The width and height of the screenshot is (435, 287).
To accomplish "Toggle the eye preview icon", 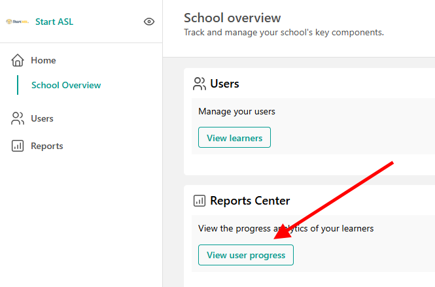I will (149, 22).
